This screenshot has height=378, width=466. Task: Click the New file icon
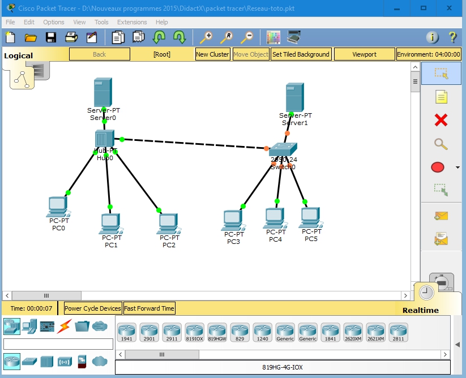coord(10,38)
